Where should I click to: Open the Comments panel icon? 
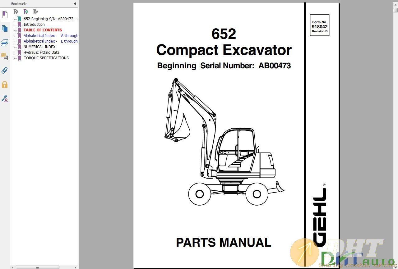point(5,57)
